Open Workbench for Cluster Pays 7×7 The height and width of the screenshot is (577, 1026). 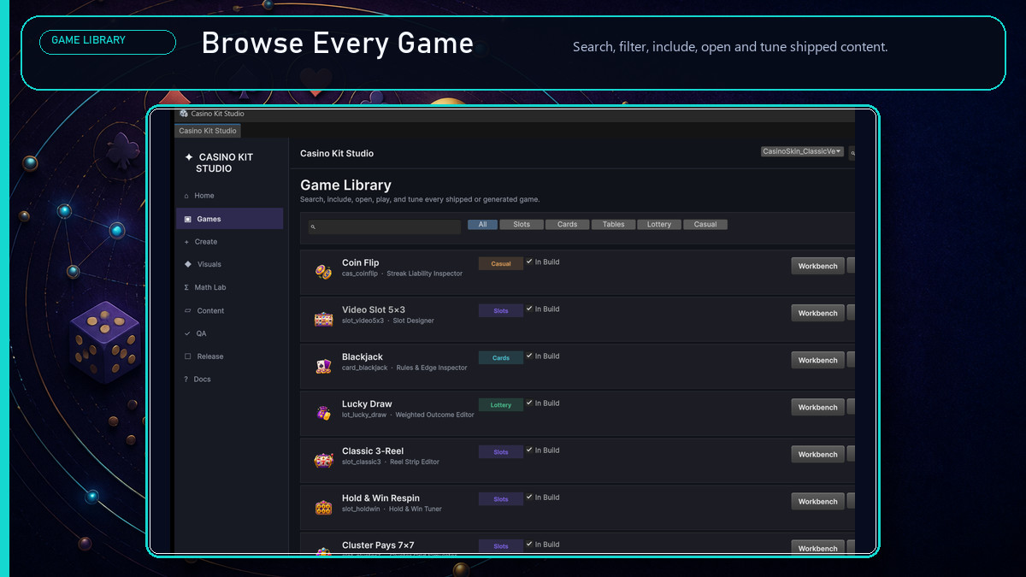[817, 548]
